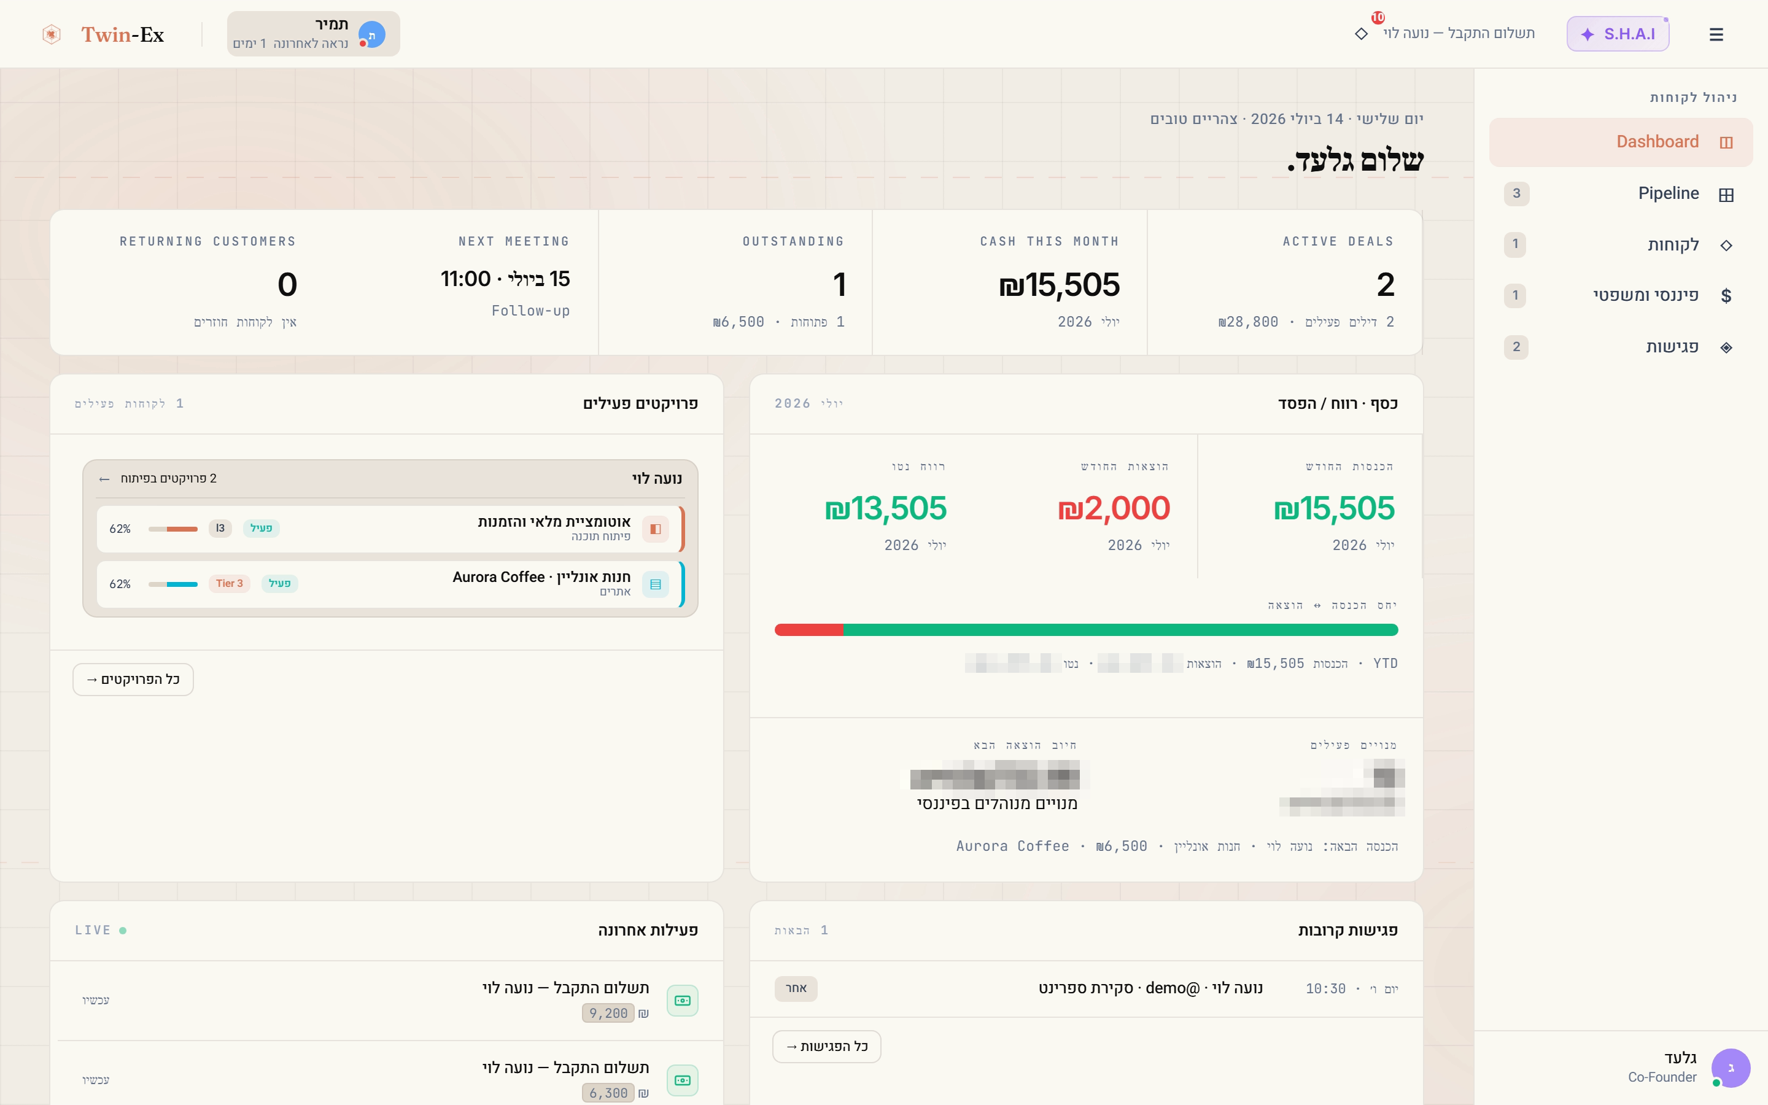Select the Dashboard sidebar item
Image resolution: width=1768 pixels, height=1105 pixels.
(x=1621, y=142)
